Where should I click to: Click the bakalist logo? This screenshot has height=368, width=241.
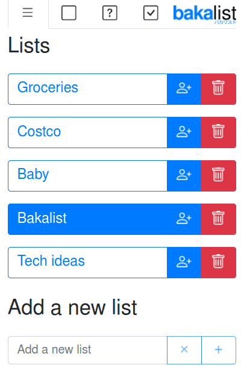click(x=204, y=14)
